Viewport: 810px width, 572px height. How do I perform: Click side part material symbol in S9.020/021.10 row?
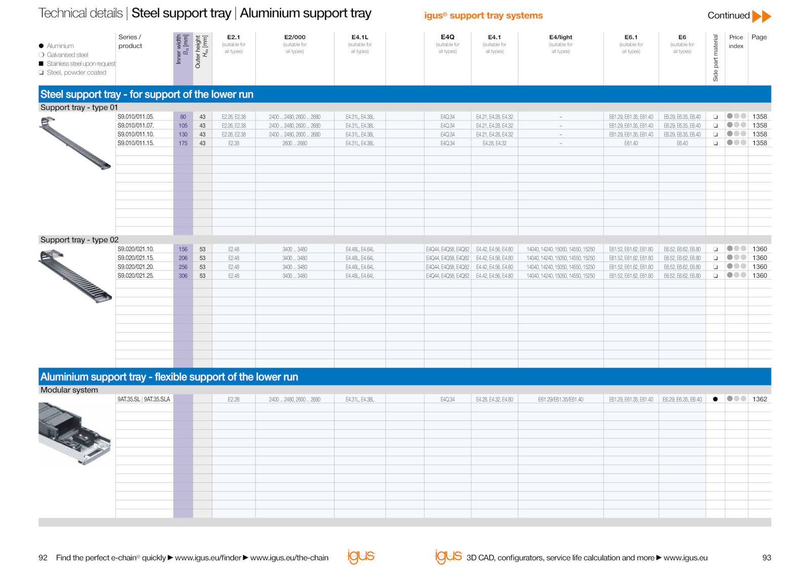[715, 249]
